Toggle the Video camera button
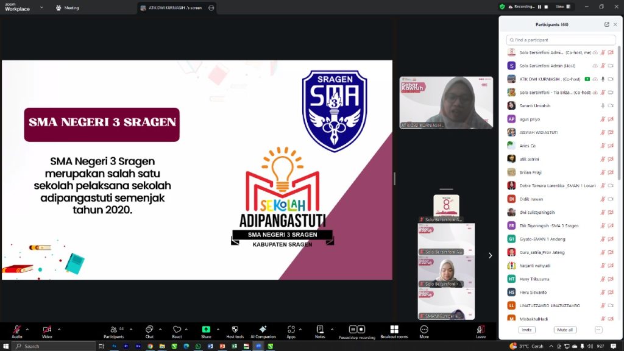The height and width of the screenshot is (351, 624). [x=47, y=329]
